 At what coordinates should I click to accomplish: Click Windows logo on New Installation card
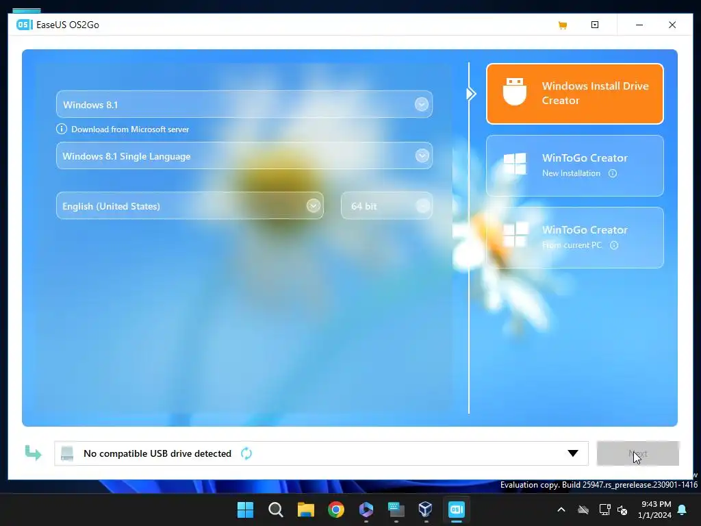point(515,164)
